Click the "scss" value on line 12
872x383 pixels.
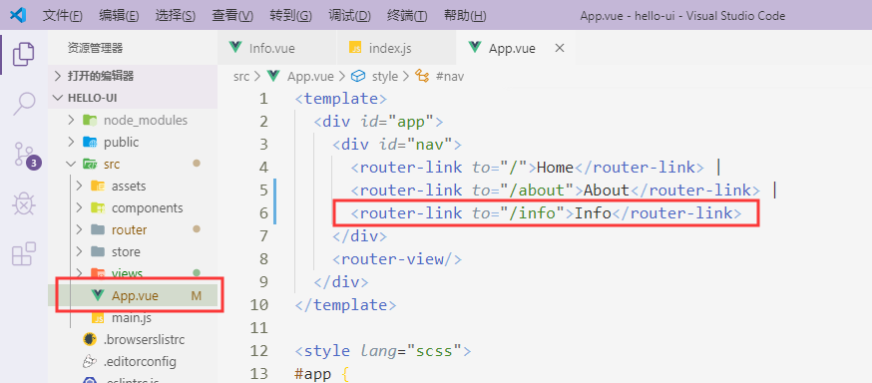[434, 351]
